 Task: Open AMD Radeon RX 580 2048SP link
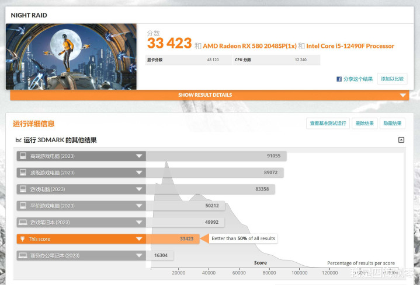tap(249, 46)
